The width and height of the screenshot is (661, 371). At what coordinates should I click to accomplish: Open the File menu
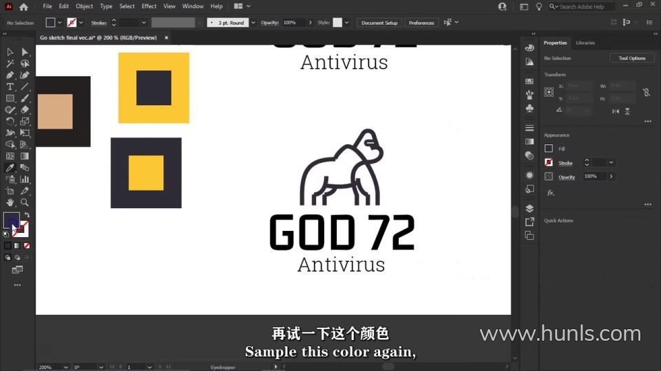click(48, 6)
